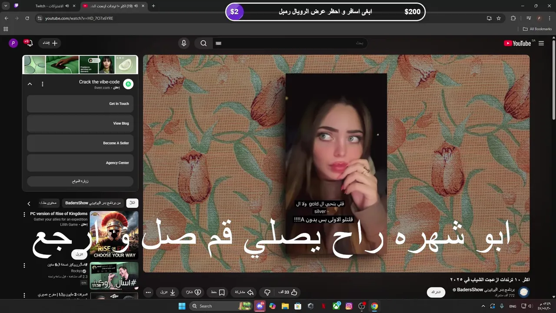Click the Get In Touch ad link
556x313 pixels.
(80, 104)
